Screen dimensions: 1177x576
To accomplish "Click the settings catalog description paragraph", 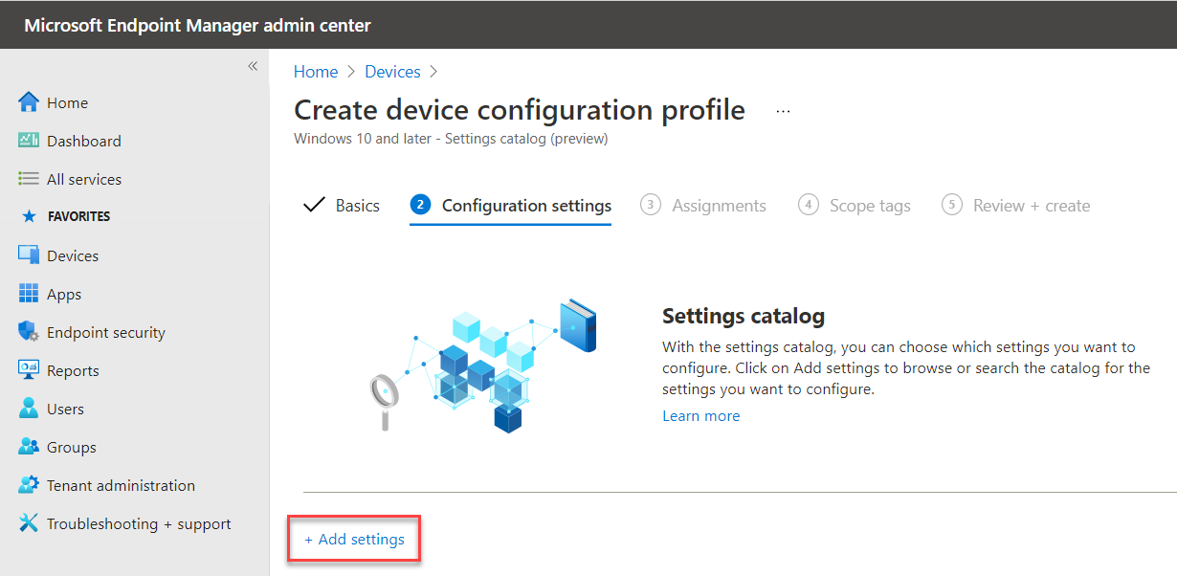I will pyautogui.click(x=906, y=368).
